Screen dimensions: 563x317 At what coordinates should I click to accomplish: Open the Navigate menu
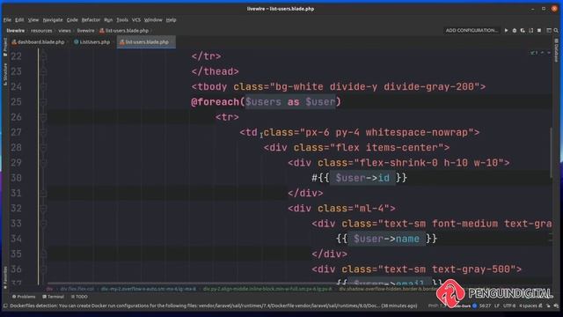click(x=53, y=19)
